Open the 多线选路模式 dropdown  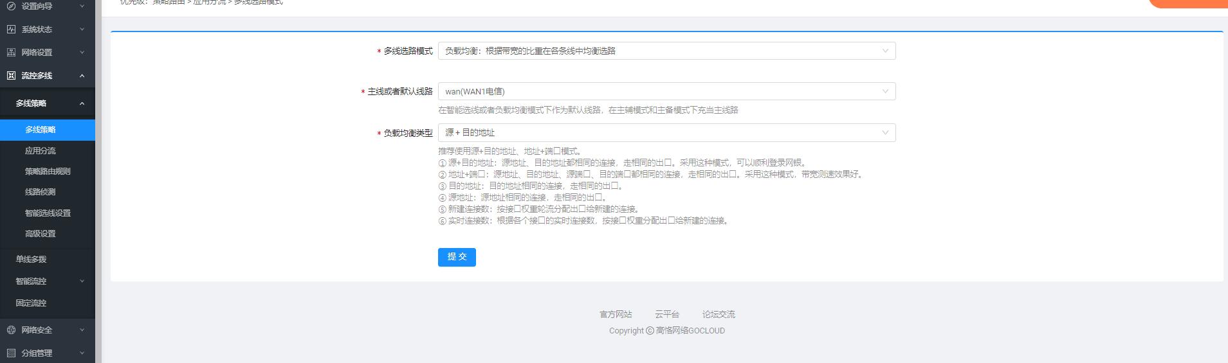(666, 51)
